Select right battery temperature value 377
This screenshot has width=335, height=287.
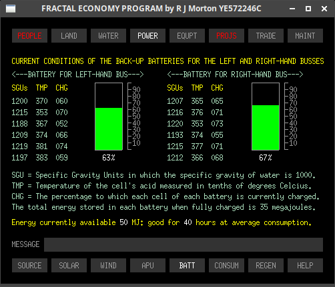(197, 146)
